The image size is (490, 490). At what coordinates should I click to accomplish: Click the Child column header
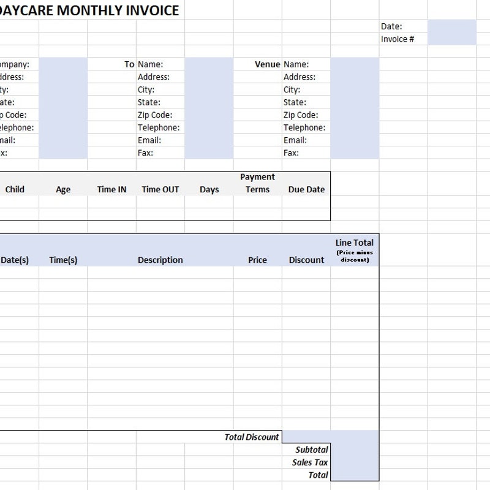(x=15, y=189)
